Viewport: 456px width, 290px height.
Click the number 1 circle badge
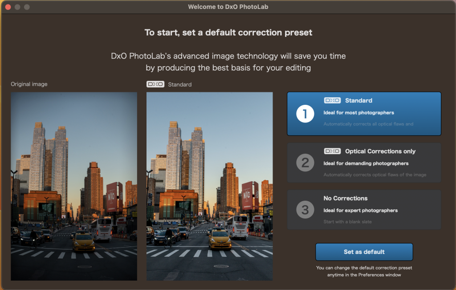(x=305, y=114)
